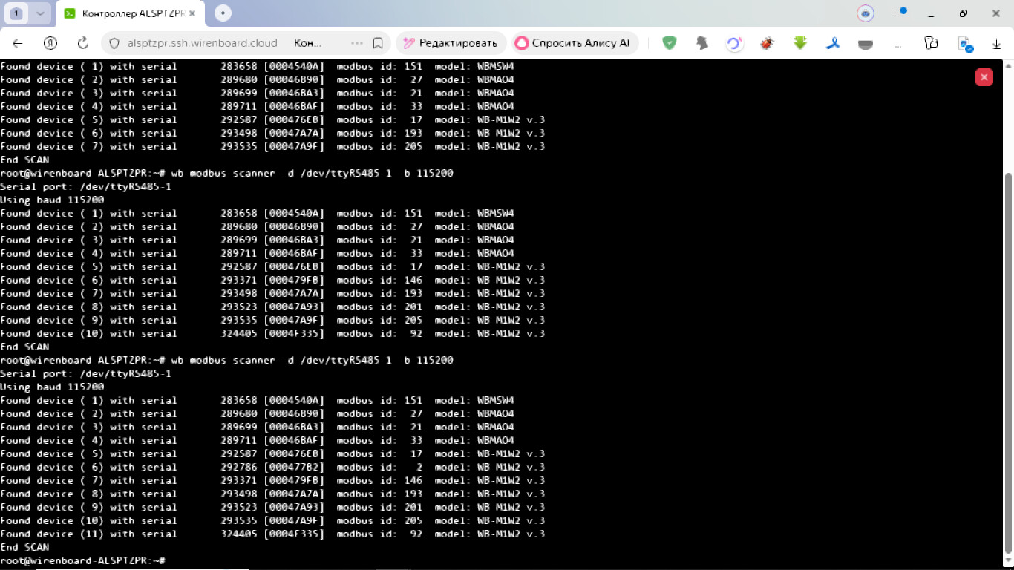
Task: Bookmark this page in the address bar
Action: 378,43
